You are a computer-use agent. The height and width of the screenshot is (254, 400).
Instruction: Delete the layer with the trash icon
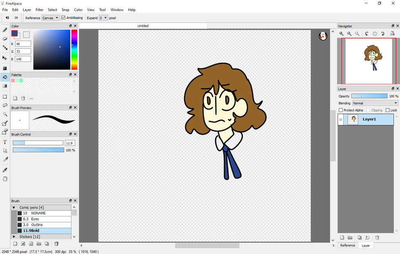point(377,237)
